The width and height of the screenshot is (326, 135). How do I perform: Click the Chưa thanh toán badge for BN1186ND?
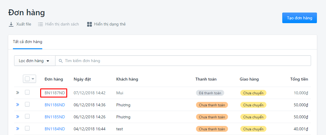212,105
